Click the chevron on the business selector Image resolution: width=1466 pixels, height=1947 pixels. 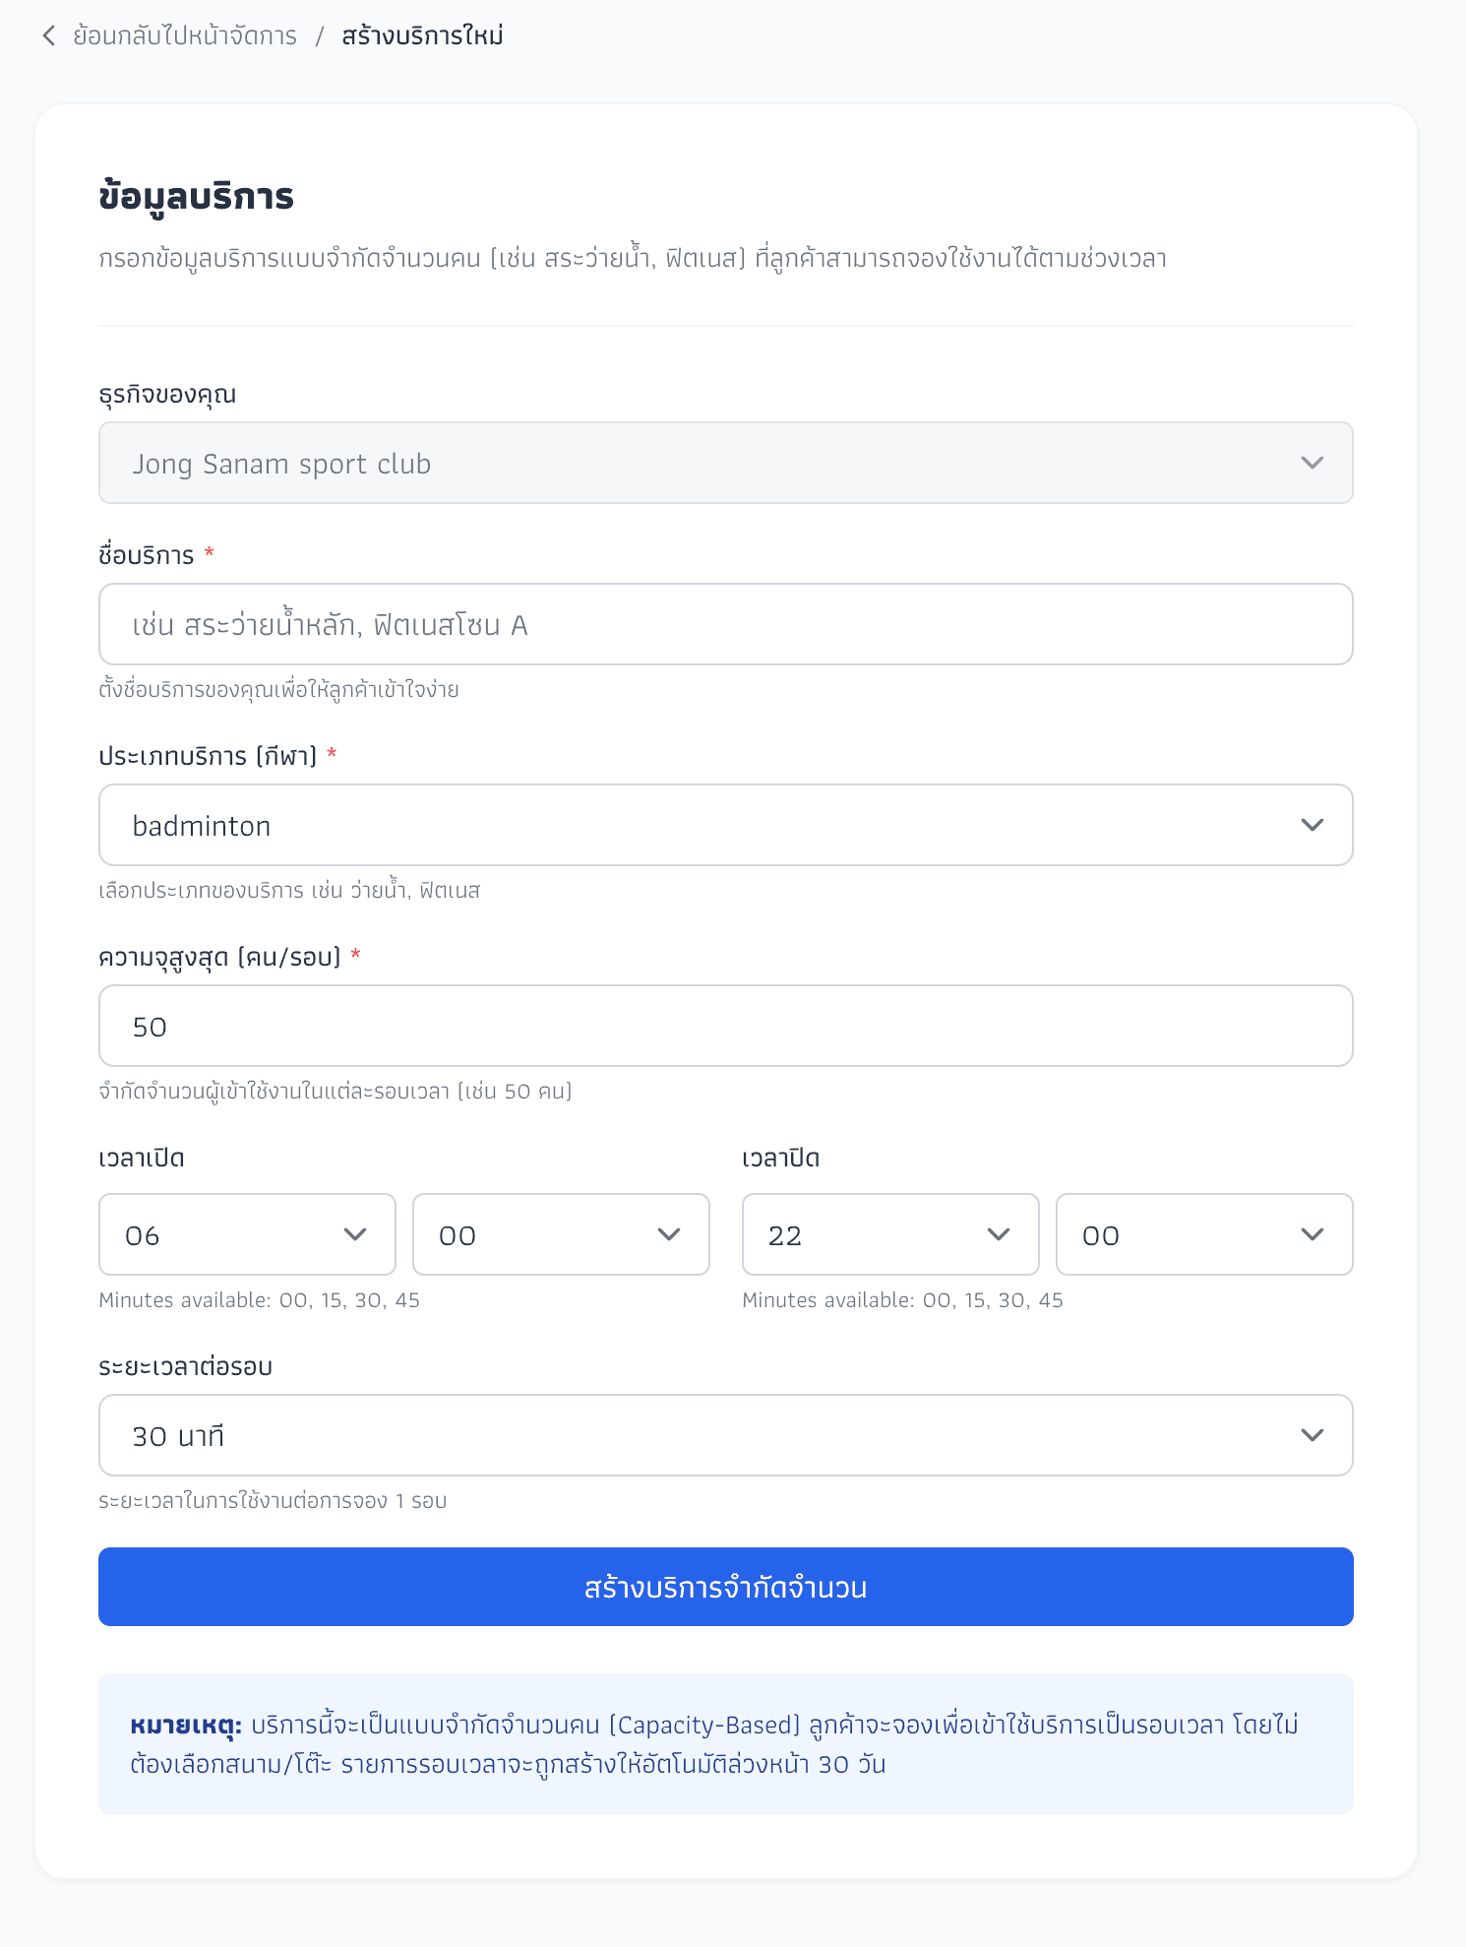coord(1313,463)
